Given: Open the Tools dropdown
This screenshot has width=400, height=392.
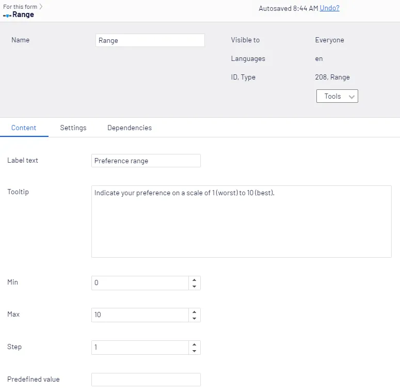Looking at the screenshot, I should pos(337,96).
